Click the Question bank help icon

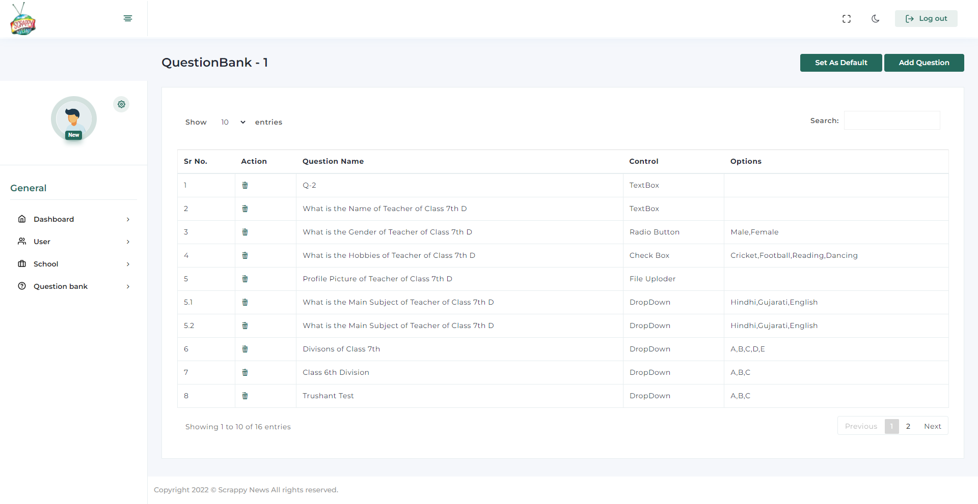tap(22, 286)
